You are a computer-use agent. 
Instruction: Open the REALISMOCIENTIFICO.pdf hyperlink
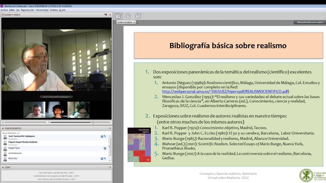click(x=225, y=91)
